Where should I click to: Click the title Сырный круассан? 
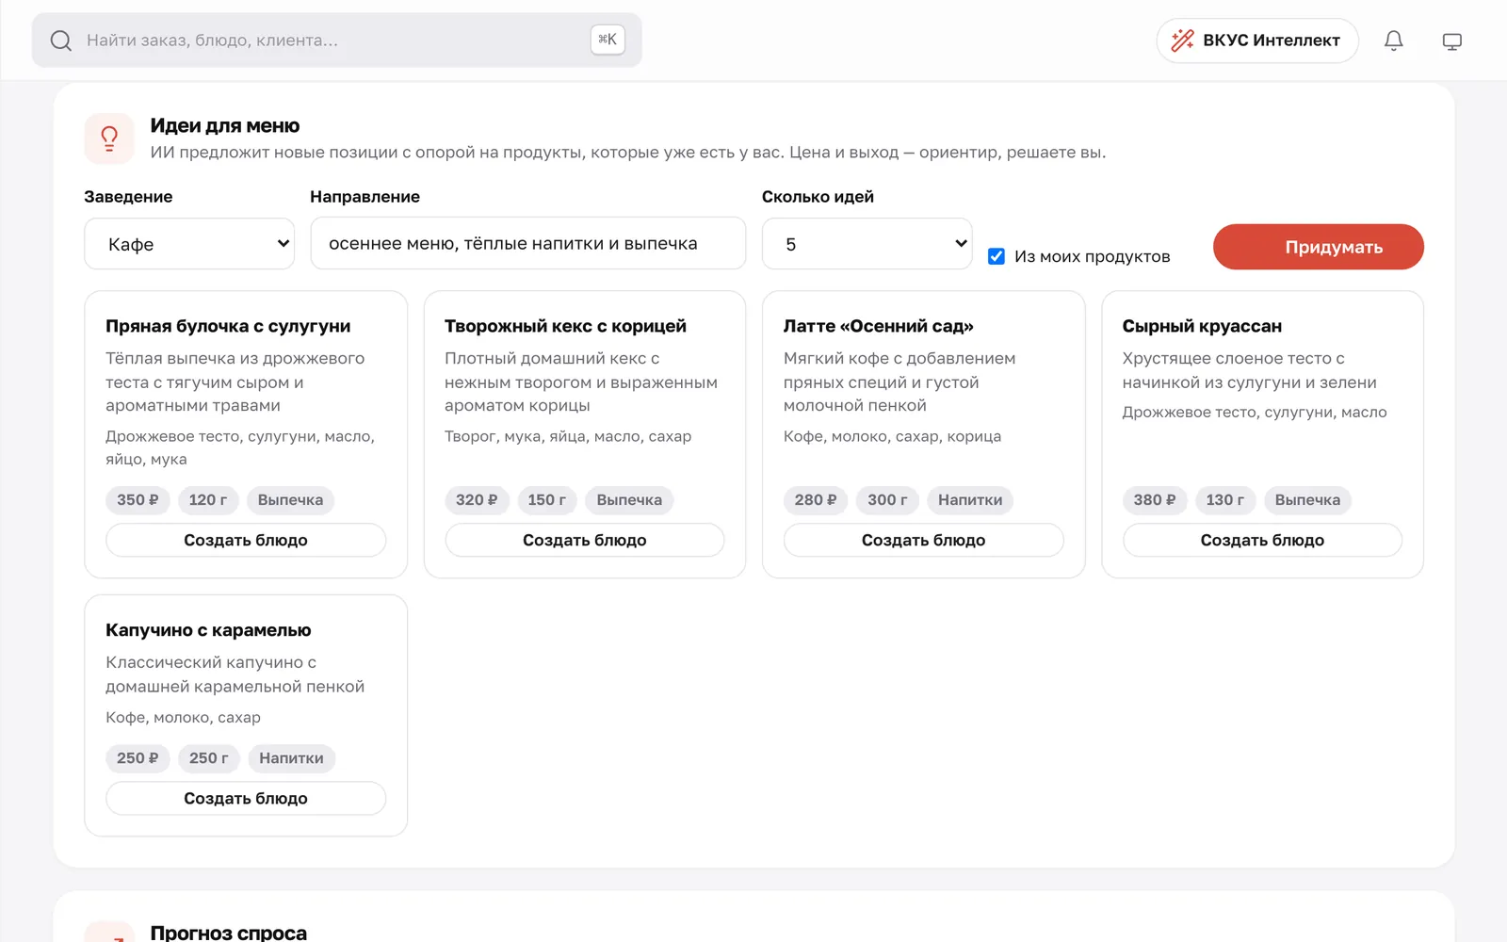coord(1202,326)
